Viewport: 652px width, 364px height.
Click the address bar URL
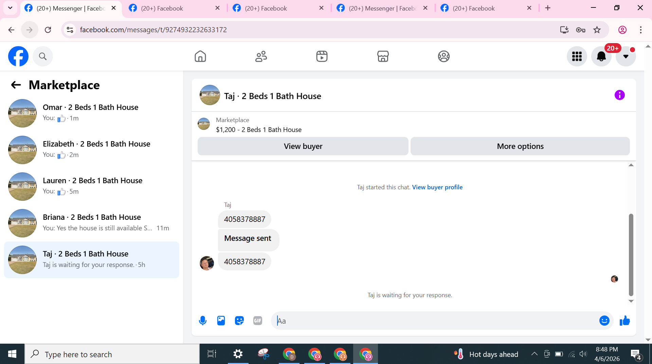click(x=153, y=30)
